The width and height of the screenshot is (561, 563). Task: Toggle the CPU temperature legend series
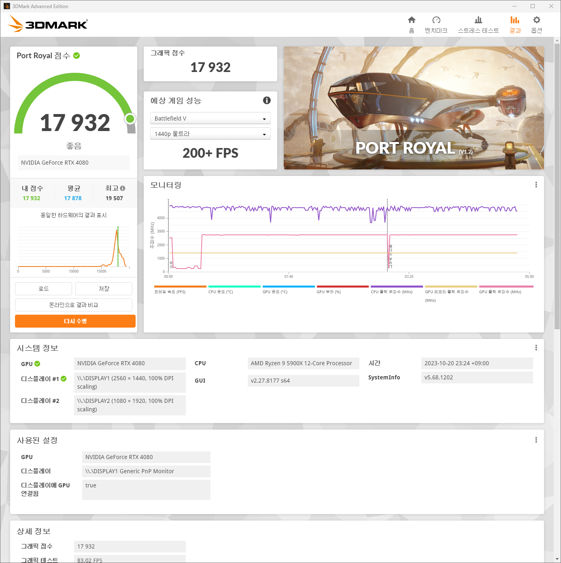pos(234,290)
